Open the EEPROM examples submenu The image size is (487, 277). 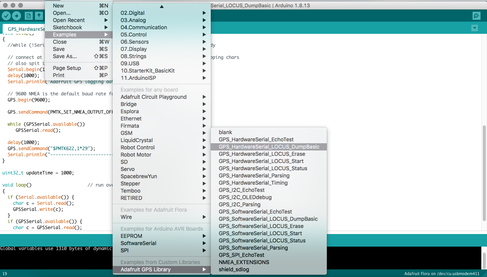point(162,236)
